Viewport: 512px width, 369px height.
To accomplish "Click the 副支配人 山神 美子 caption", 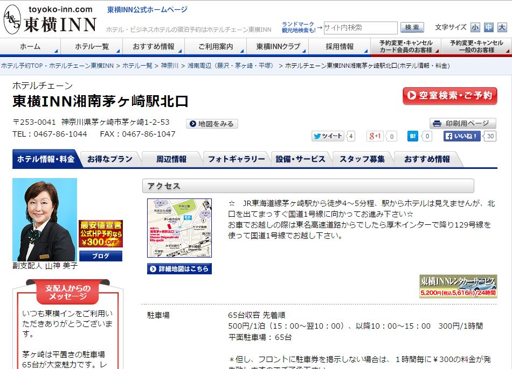I will [45, 266].
